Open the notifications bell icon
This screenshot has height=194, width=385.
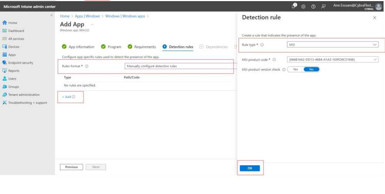point(295,7)
